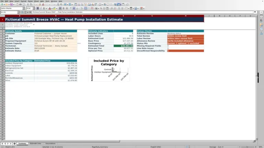
Task: Click the Cut scissors icon
Action: [28, 4]
